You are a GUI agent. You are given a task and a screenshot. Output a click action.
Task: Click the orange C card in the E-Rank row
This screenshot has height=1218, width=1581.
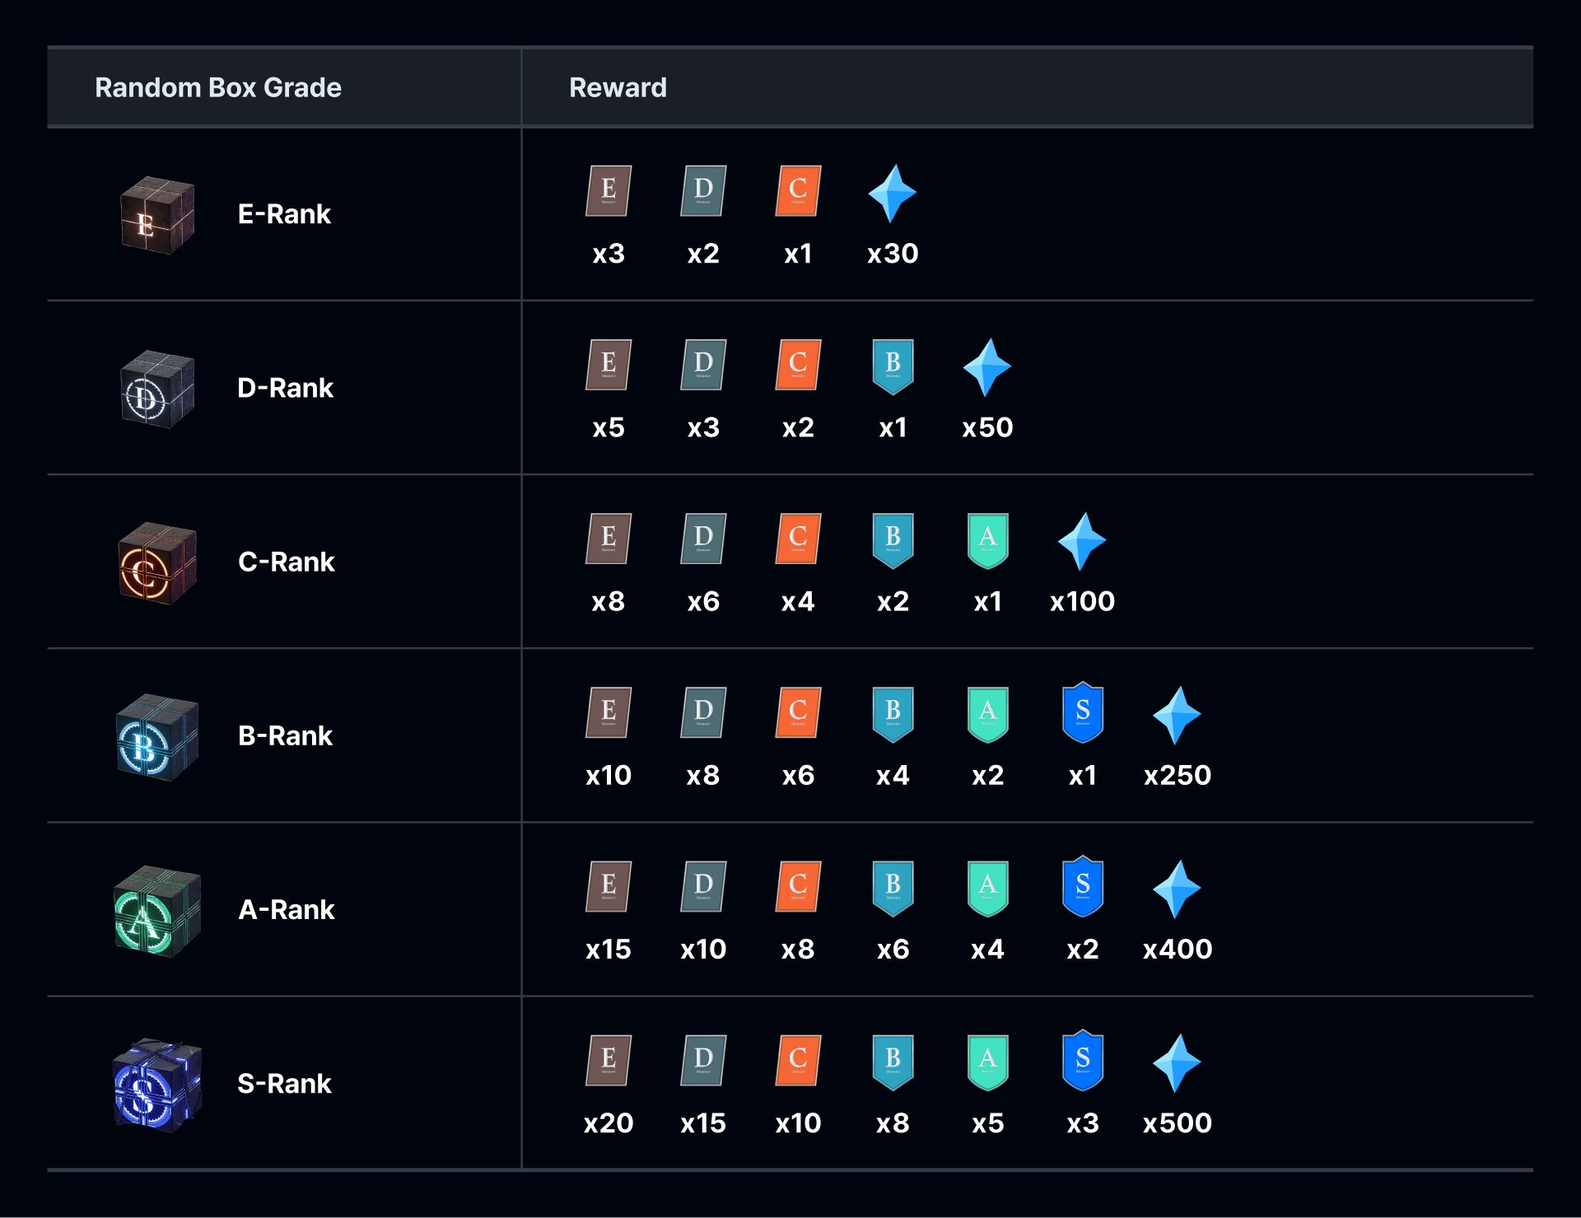click(x=797, y=191)
